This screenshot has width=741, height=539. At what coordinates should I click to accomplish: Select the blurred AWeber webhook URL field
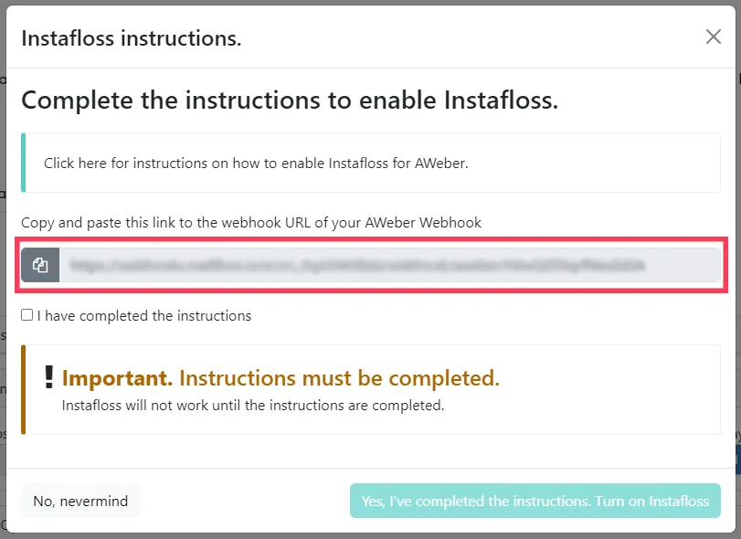(390, 265)
